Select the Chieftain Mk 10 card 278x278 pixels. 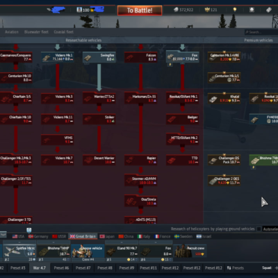(x=16, y=119)
